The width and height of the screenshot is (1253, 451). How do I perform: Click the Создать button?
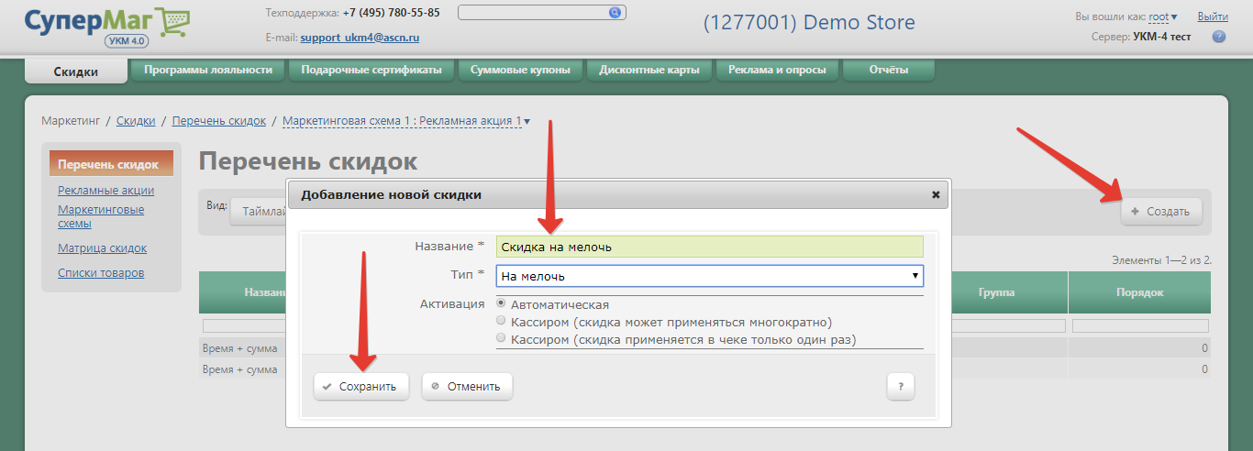tap(1160, 211)
